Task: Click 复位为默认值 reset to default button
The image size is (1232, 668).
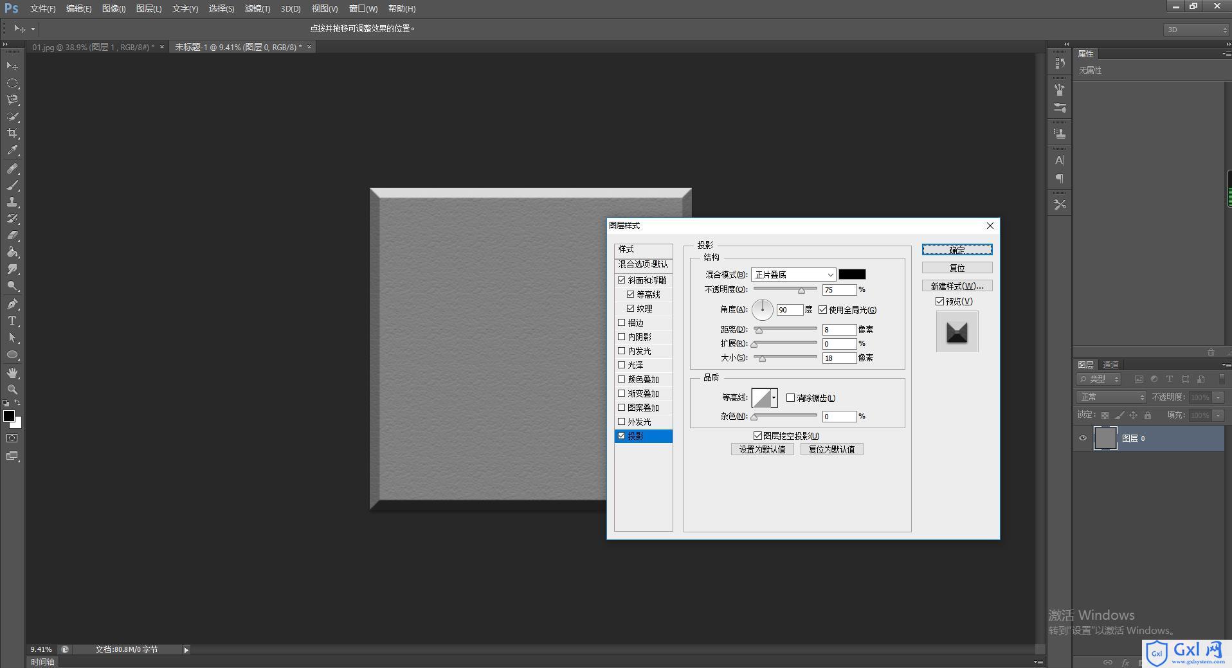Action: (831, 449)
